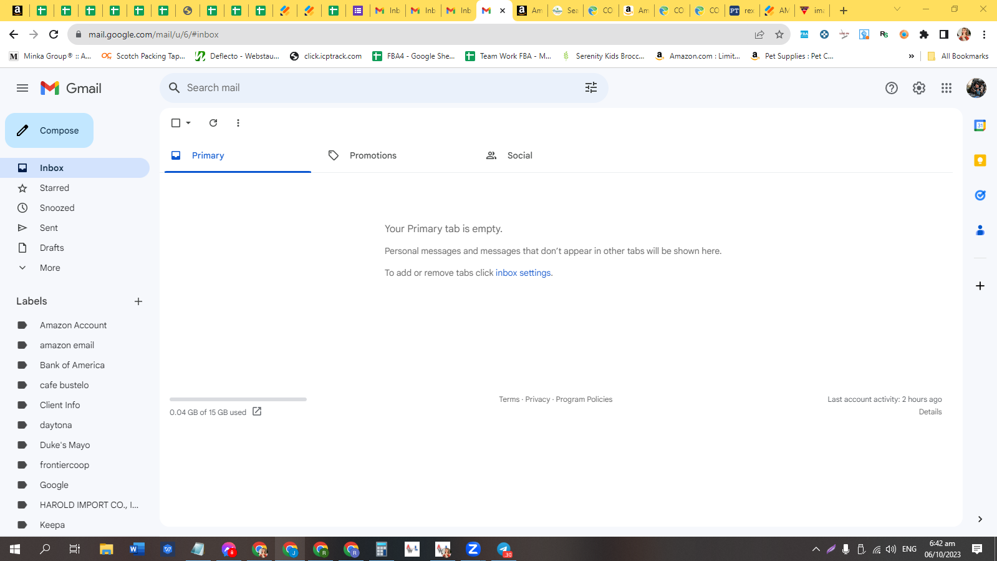Get add-ons with the plus icon
Image resolution: width=997 pixels, height=561 pixels.
tap(980, 286)
